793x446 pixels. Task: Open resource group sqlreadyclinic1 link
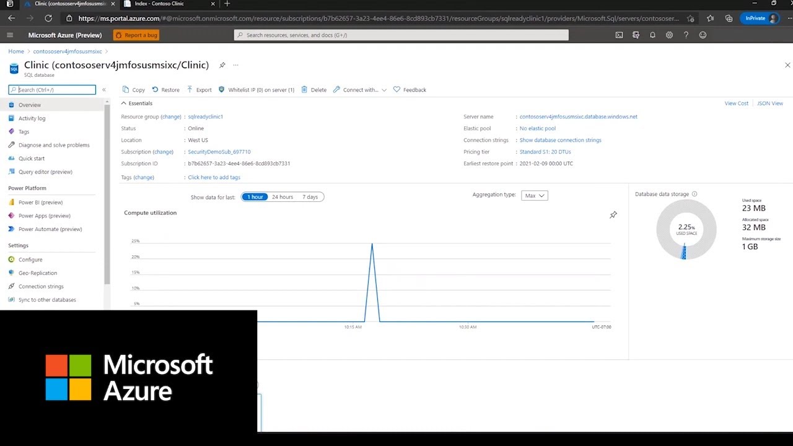(x=206, y=116)
